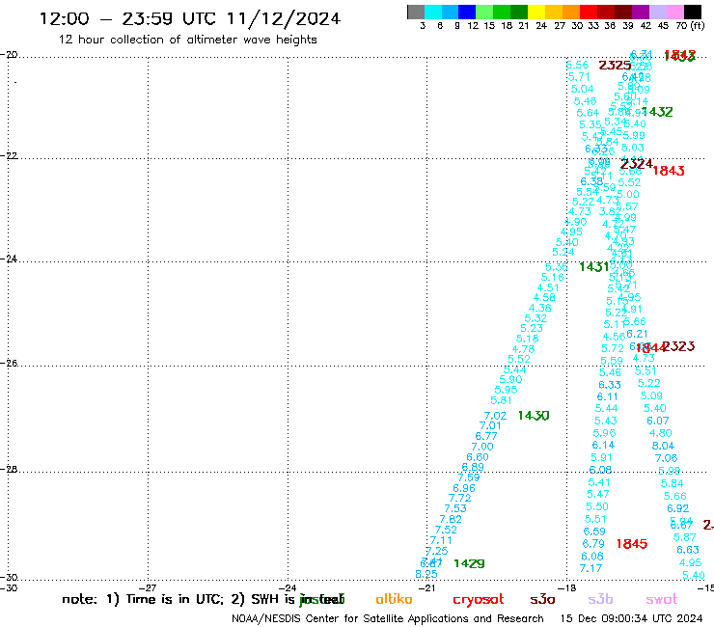This screenshot has height=627, width=714.
Task: Click the wave height value '6.11'
Action: click(608, 396)
